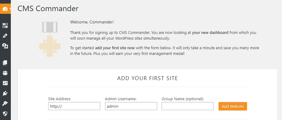Click the 'Site Address:' label
282x120 pixels.
[60, 99]
